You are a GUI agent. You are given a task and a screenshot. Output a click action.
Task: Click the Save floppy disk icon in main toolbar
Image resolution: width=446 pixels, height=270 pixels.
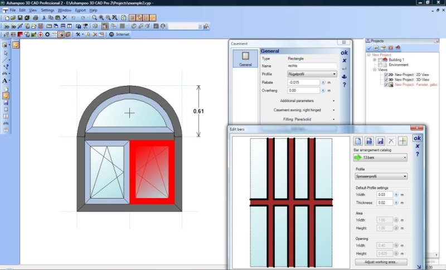[20, 18]
